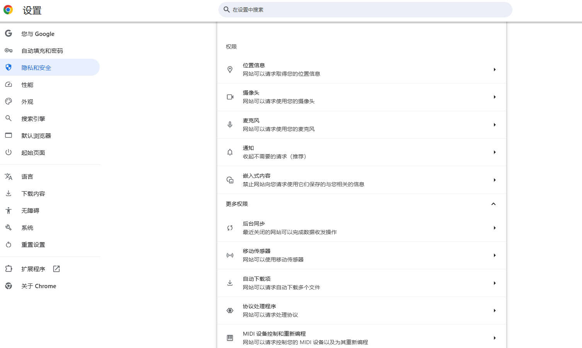Image resolution: width=582 pixels, height=348 pixels.
Task: Click the embedded content icon for 嵌入式内容
Action: click(230, 180)
